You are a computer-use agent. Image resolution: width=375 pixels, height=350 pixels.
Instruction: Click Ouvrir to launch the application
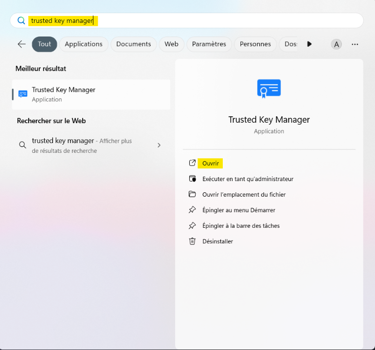[x=211, y=163]
